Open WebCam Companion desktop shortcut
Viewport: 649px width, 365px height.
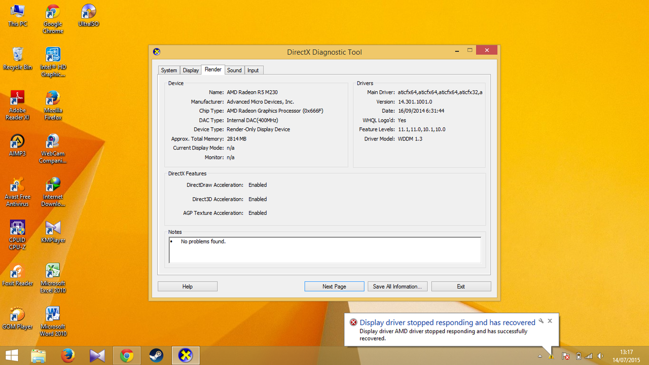tap(53, 149)
